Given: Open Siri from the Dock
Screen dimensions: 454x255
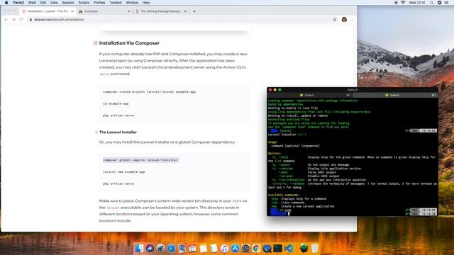Looking at the screenshot, I should [x=150, y=248].
